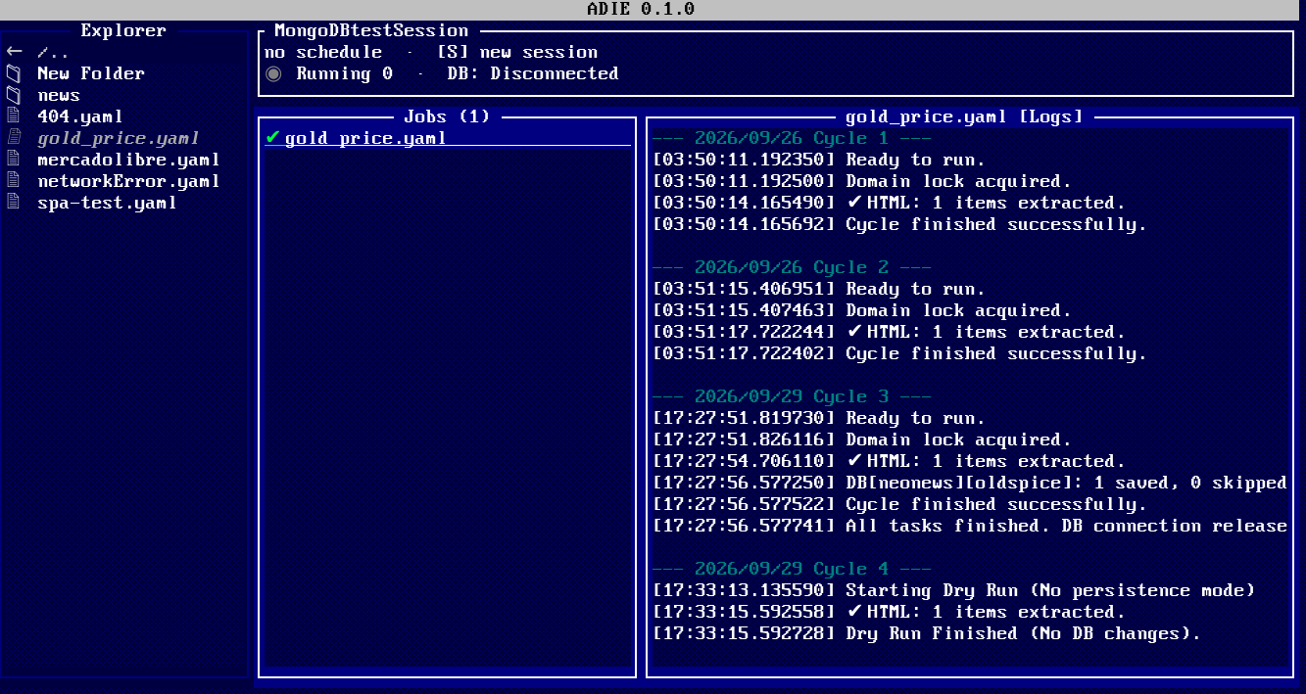The image size is (1306, 694).
Task: Click the 17:27:56.577522 'Cycle finished successfully.' line
Action: point(899,504)
